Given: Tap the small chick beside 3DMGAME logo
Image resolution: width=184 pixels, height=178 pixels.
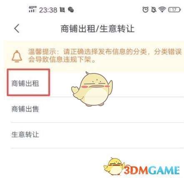Looking at the screenshot, I should (x=114, y=166).
